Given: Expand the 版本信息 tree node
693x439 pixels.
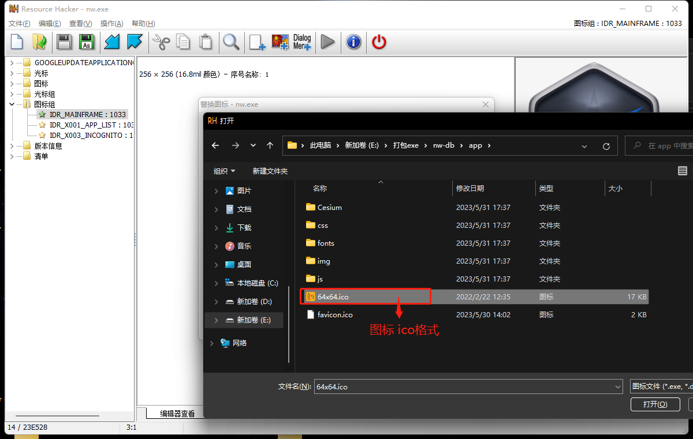Looking at the screenshot, I should [12, 146].
